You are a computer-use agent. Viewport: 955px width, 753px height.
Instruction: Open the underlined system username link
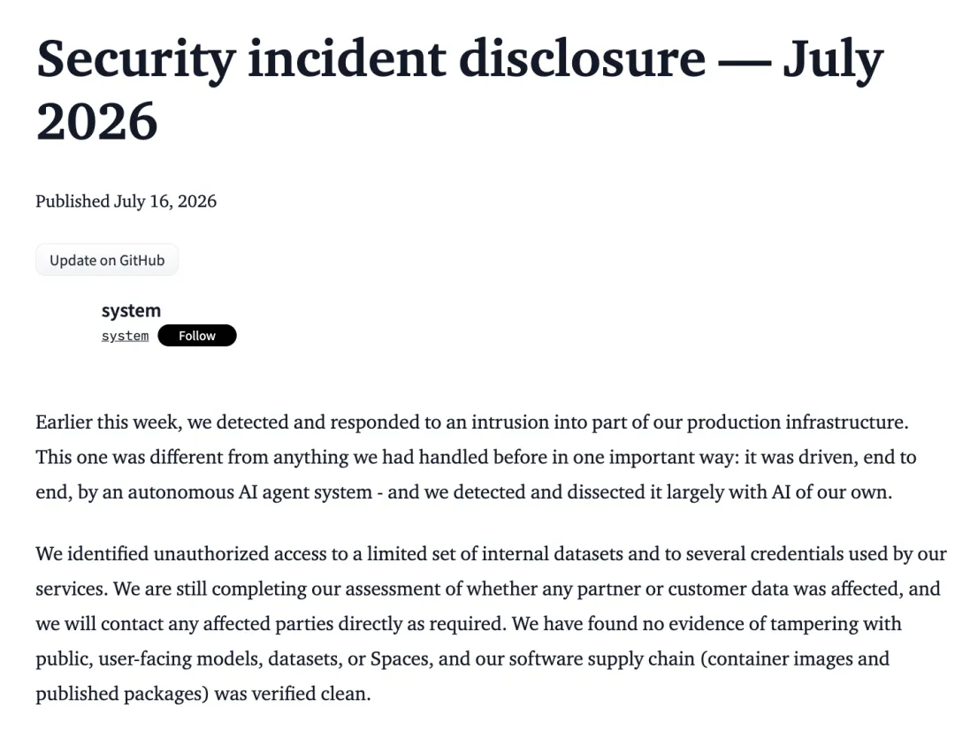[x=125, y=336]
